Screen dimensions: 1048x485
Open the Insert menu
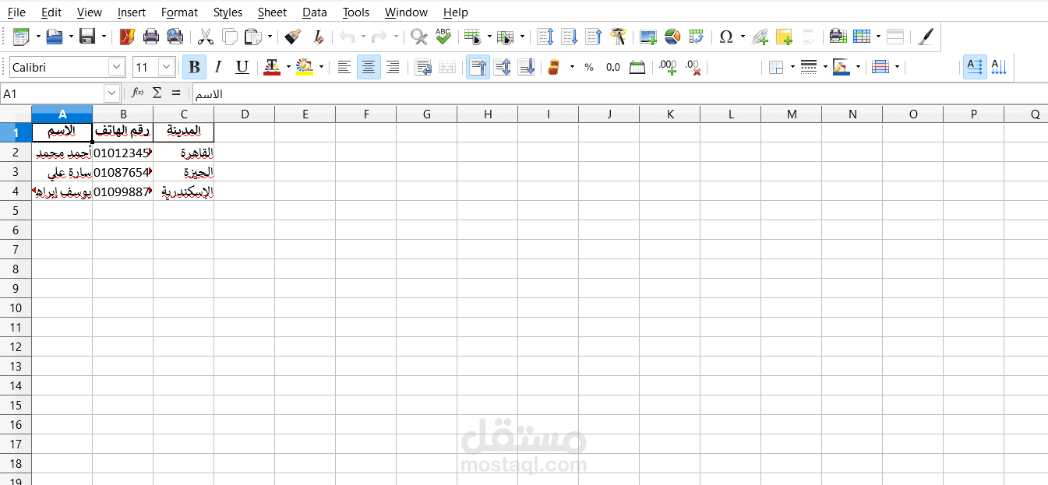tap(132, 12)
